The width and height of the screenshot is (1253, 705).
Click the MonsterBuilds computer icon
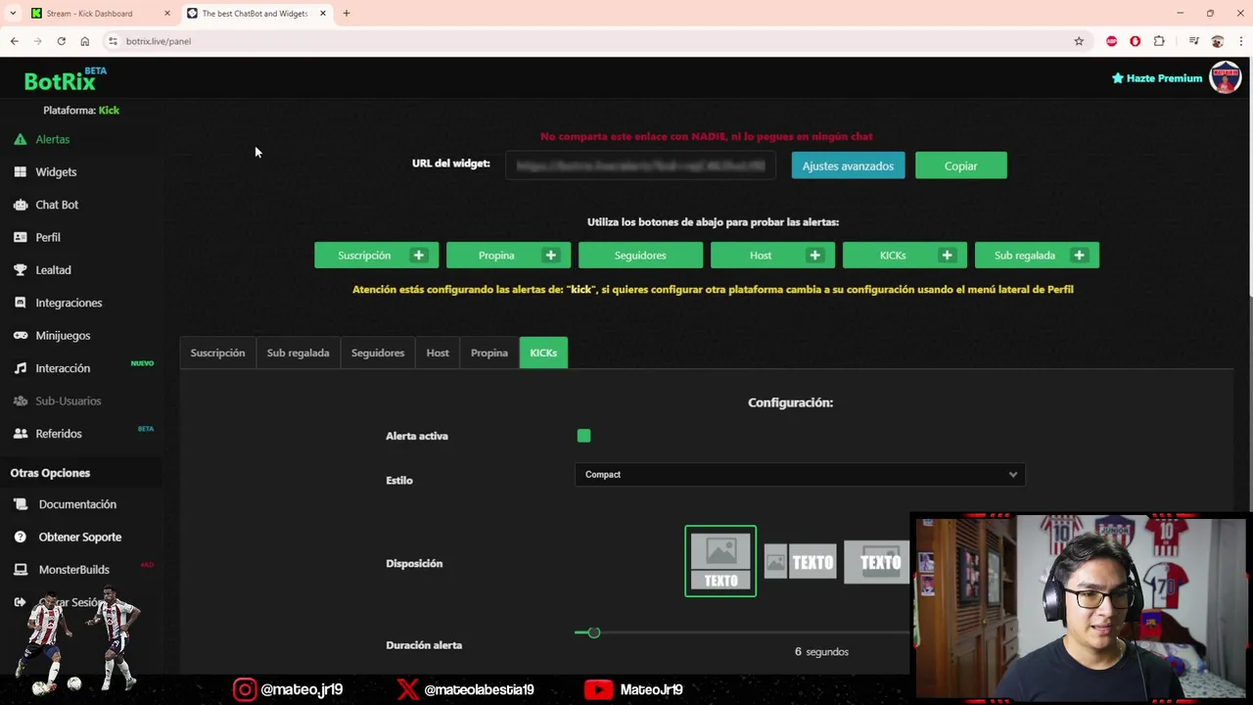(x=20, y=569)
